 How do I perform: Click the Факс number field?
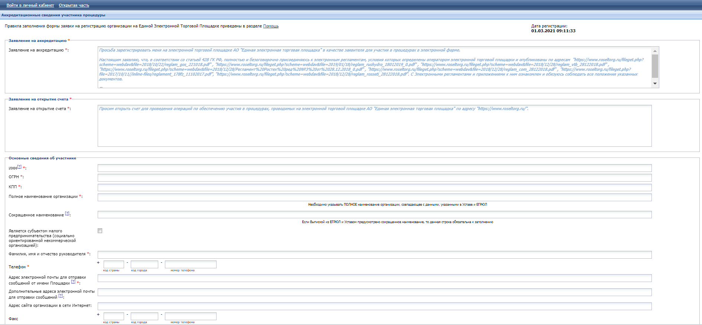tap(191, 316)
